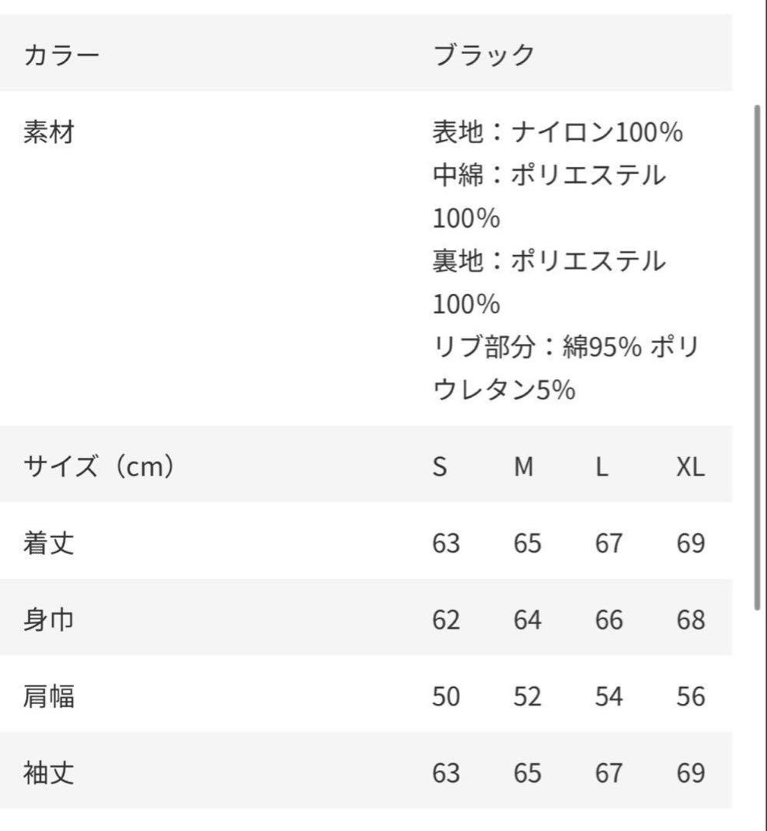
Task: Click the 肩幅 row label
Action: point(49,696)
